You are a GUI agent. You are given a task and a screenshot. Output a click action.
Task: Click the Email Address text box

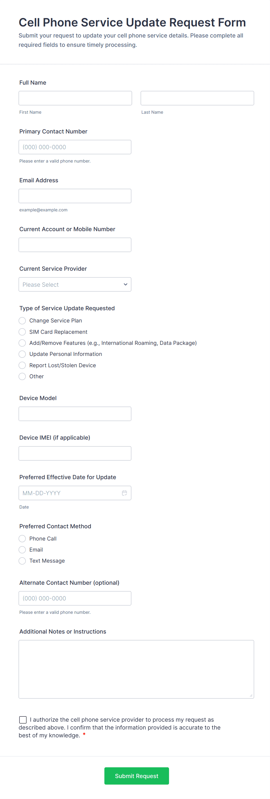[75, 196]
